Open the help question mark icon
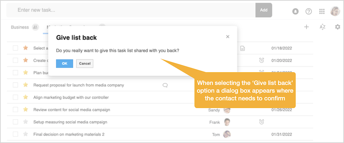Screen dimensions: 344x143 [x=309, y=11]
